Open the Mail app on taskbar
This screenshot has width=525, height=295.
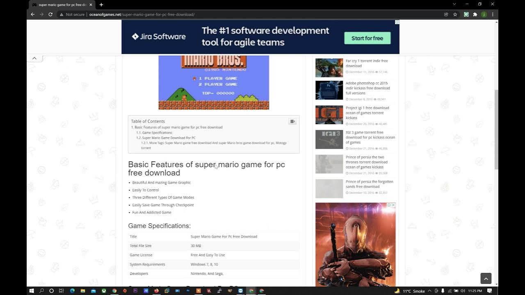pyautogui.click(x=93, y=291)
